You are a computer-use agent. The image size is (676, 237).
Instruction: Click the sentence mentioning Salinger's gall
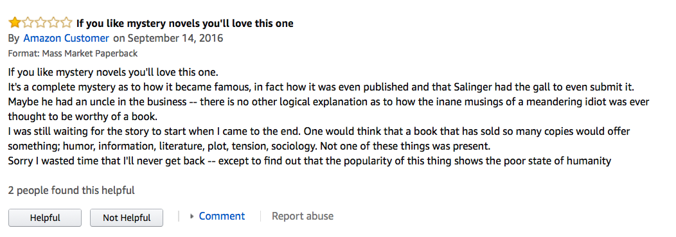click(321, 87)
